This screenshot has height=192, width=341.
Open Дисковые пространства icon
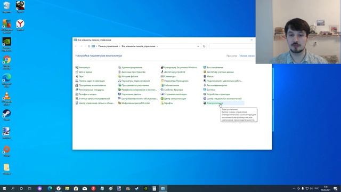[x=119, y=72]
